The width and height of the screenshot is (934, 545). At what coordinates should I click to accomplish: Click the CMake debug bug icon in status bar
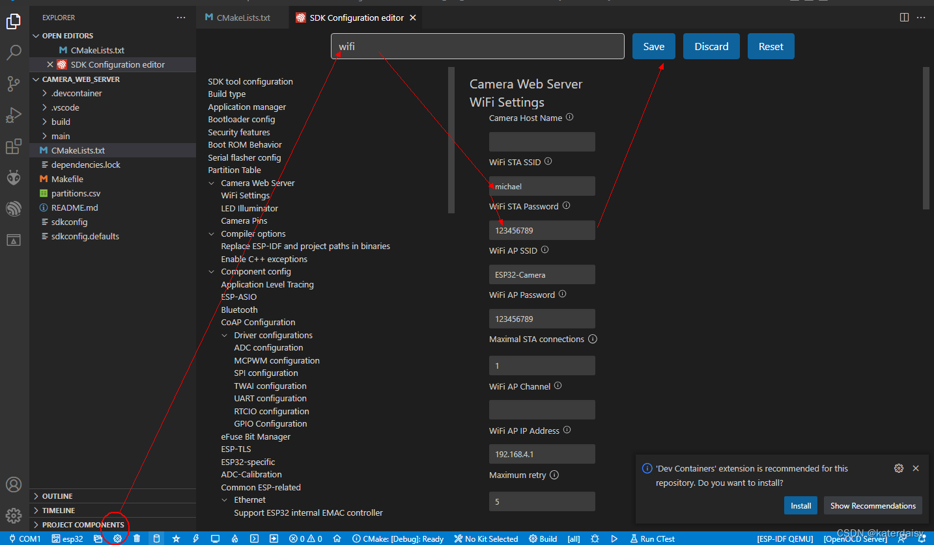(x=595, y=538)
